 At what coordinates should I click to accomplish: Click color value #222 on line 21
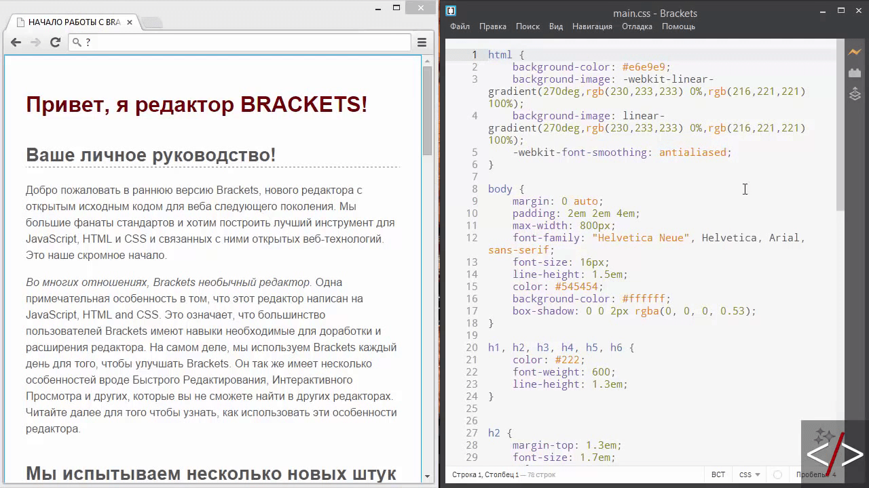(x=568, y=360)
